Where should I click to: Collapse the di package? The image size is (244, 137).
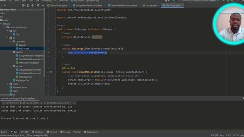pos(7,38)
